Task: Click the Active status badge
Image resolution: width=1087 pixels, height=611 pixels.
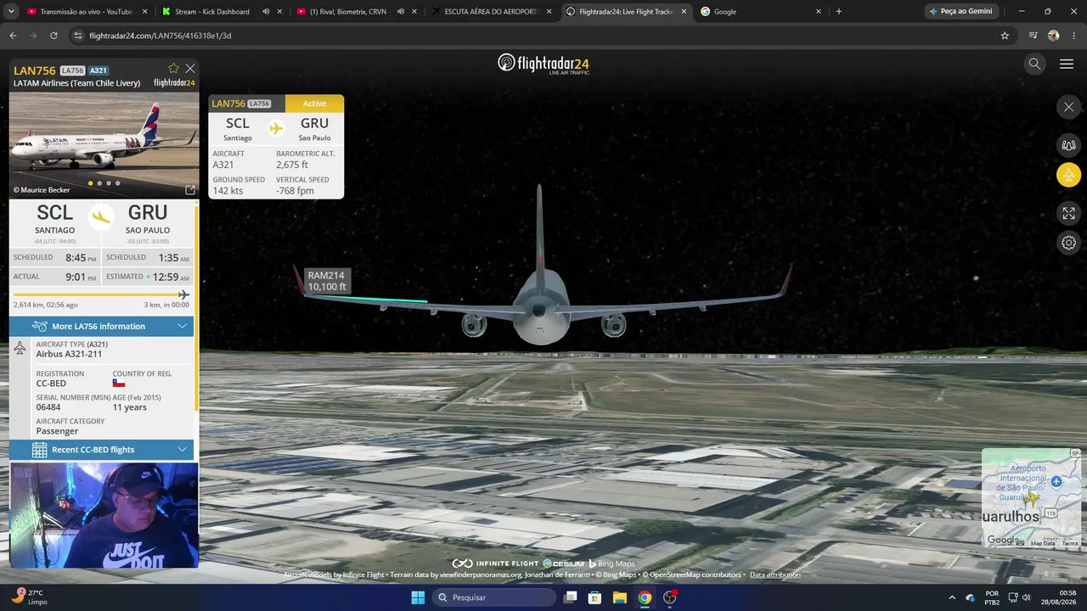Action: click(314, 104)
